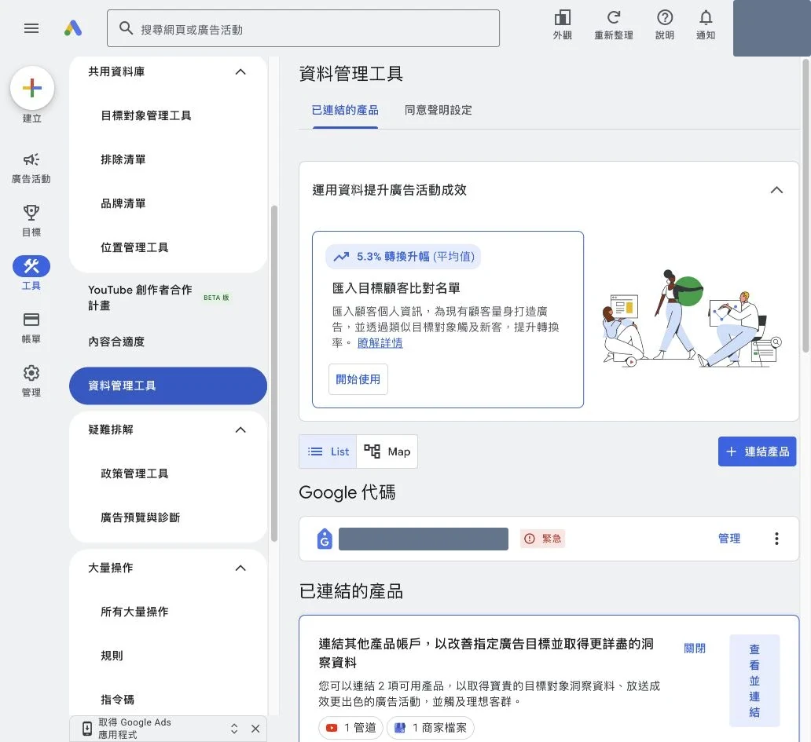The height and width of the screenshot is (742, 811).
Task: Click the 匯入目標顧客比對名單 heading
Action: [x=396, y=288]
